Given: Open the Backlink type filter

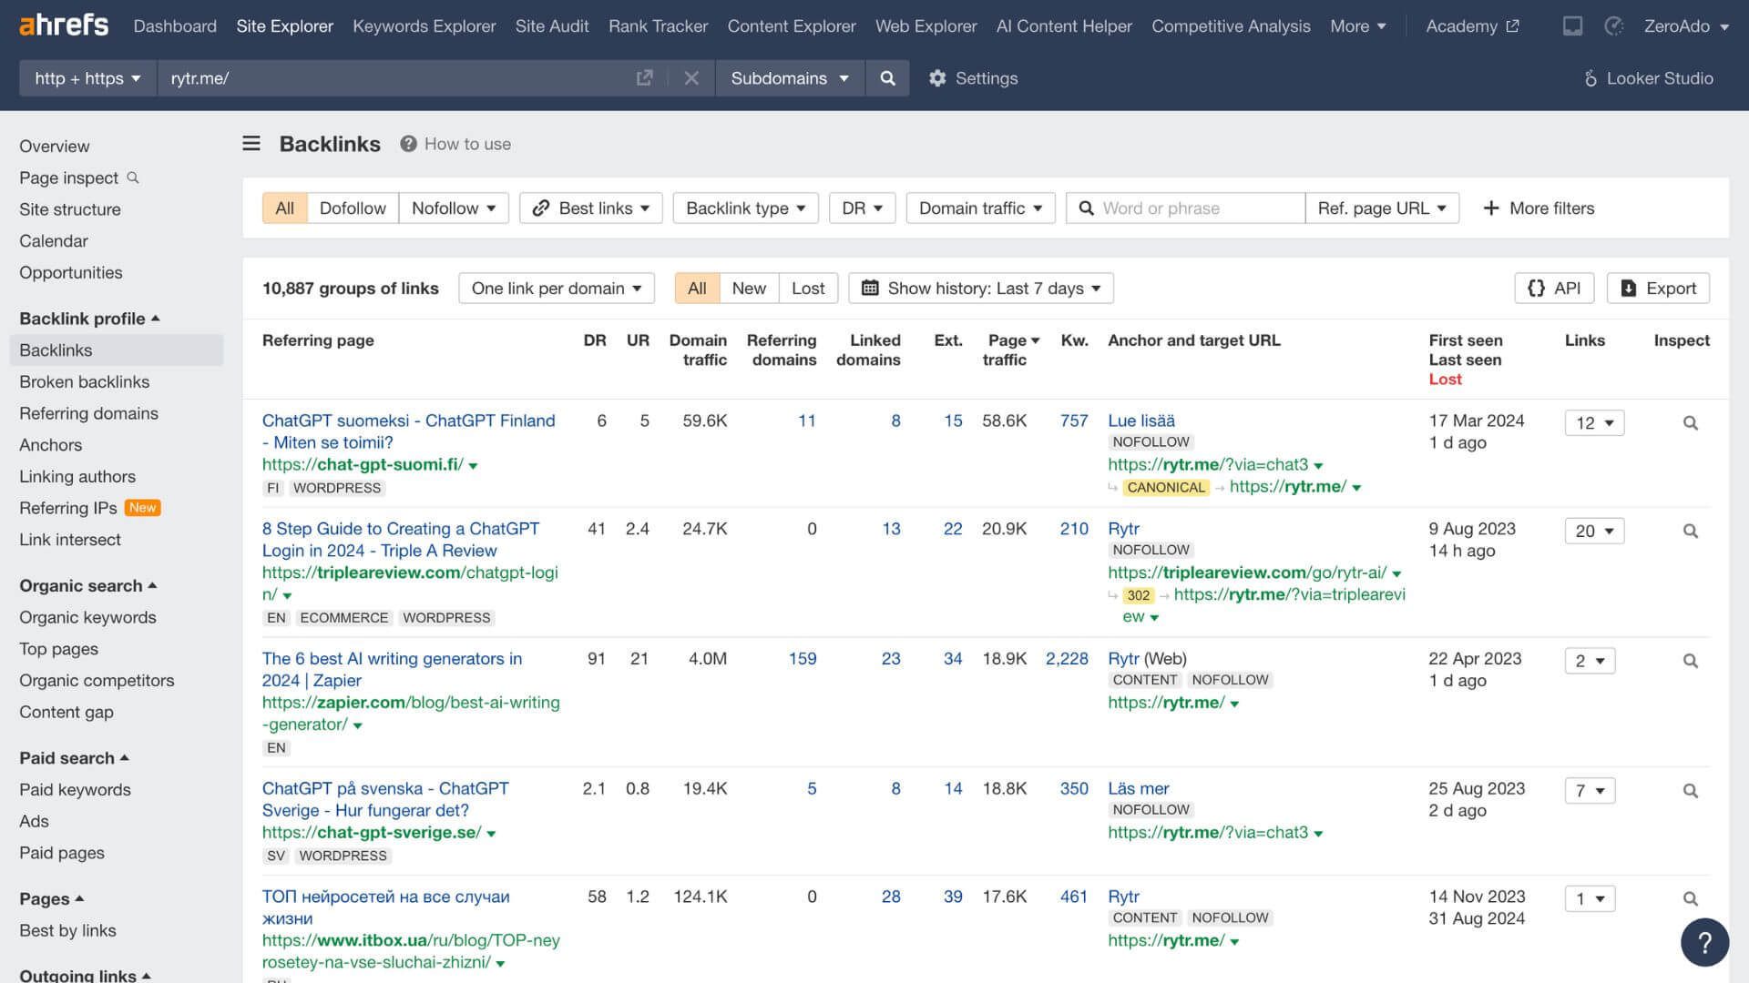Looking at the screenshot, I should coord(745,208).
